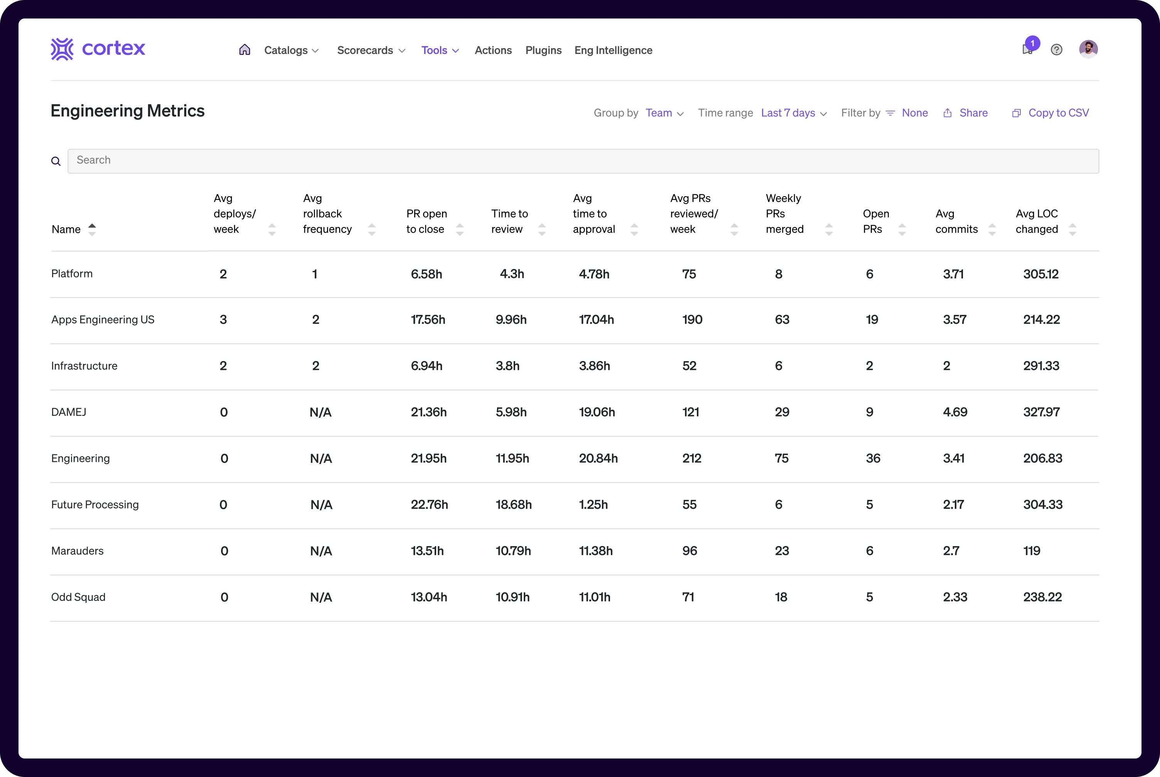Click the Share icon
The image size is (1160, 777).
[948, 113]
